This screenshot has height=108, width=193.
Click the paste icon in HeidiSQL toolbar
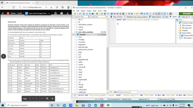87,14
